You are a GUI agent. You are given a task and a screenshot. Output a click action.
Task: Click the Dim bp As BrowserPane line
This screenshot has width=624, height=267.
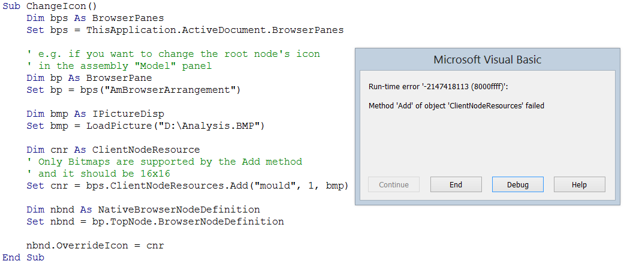(x=89, y=78)
